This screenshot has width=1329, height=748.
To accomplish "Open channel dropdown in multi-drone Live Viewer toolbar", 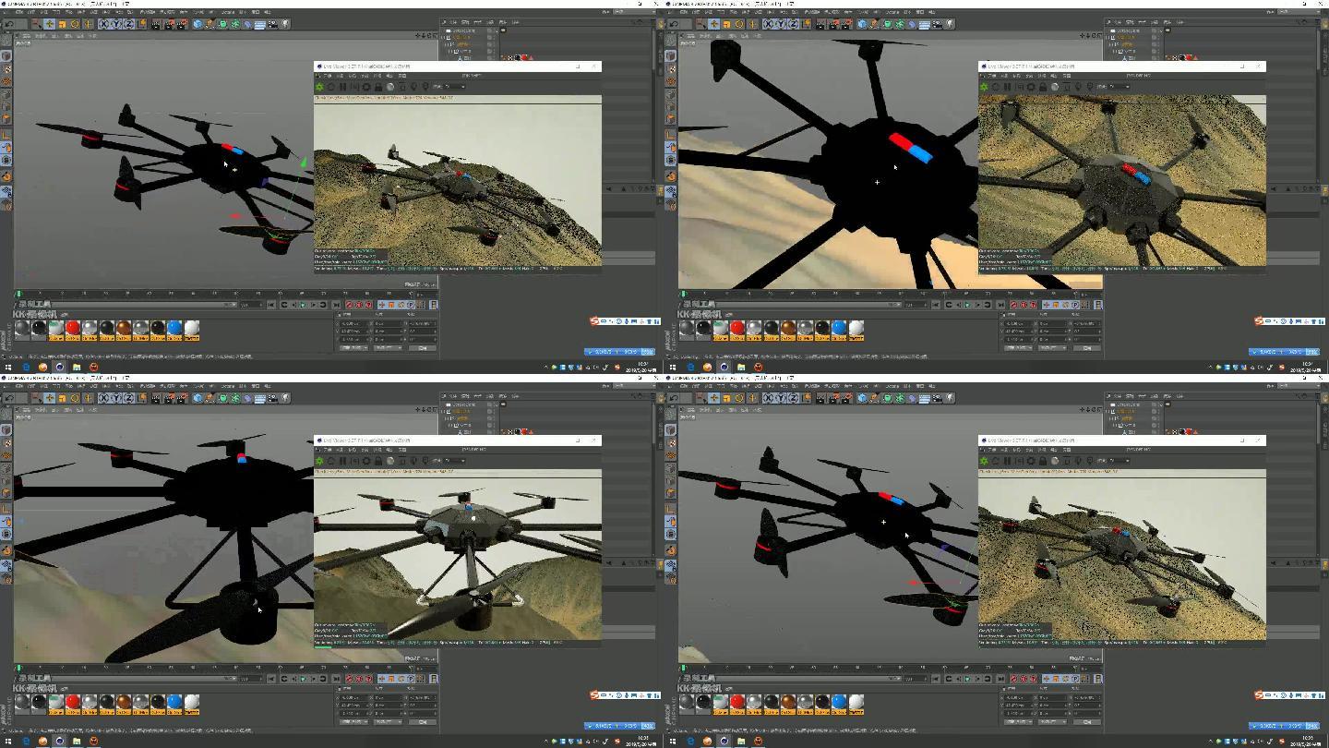I will pyautogui.click(x=1121, y=461).
